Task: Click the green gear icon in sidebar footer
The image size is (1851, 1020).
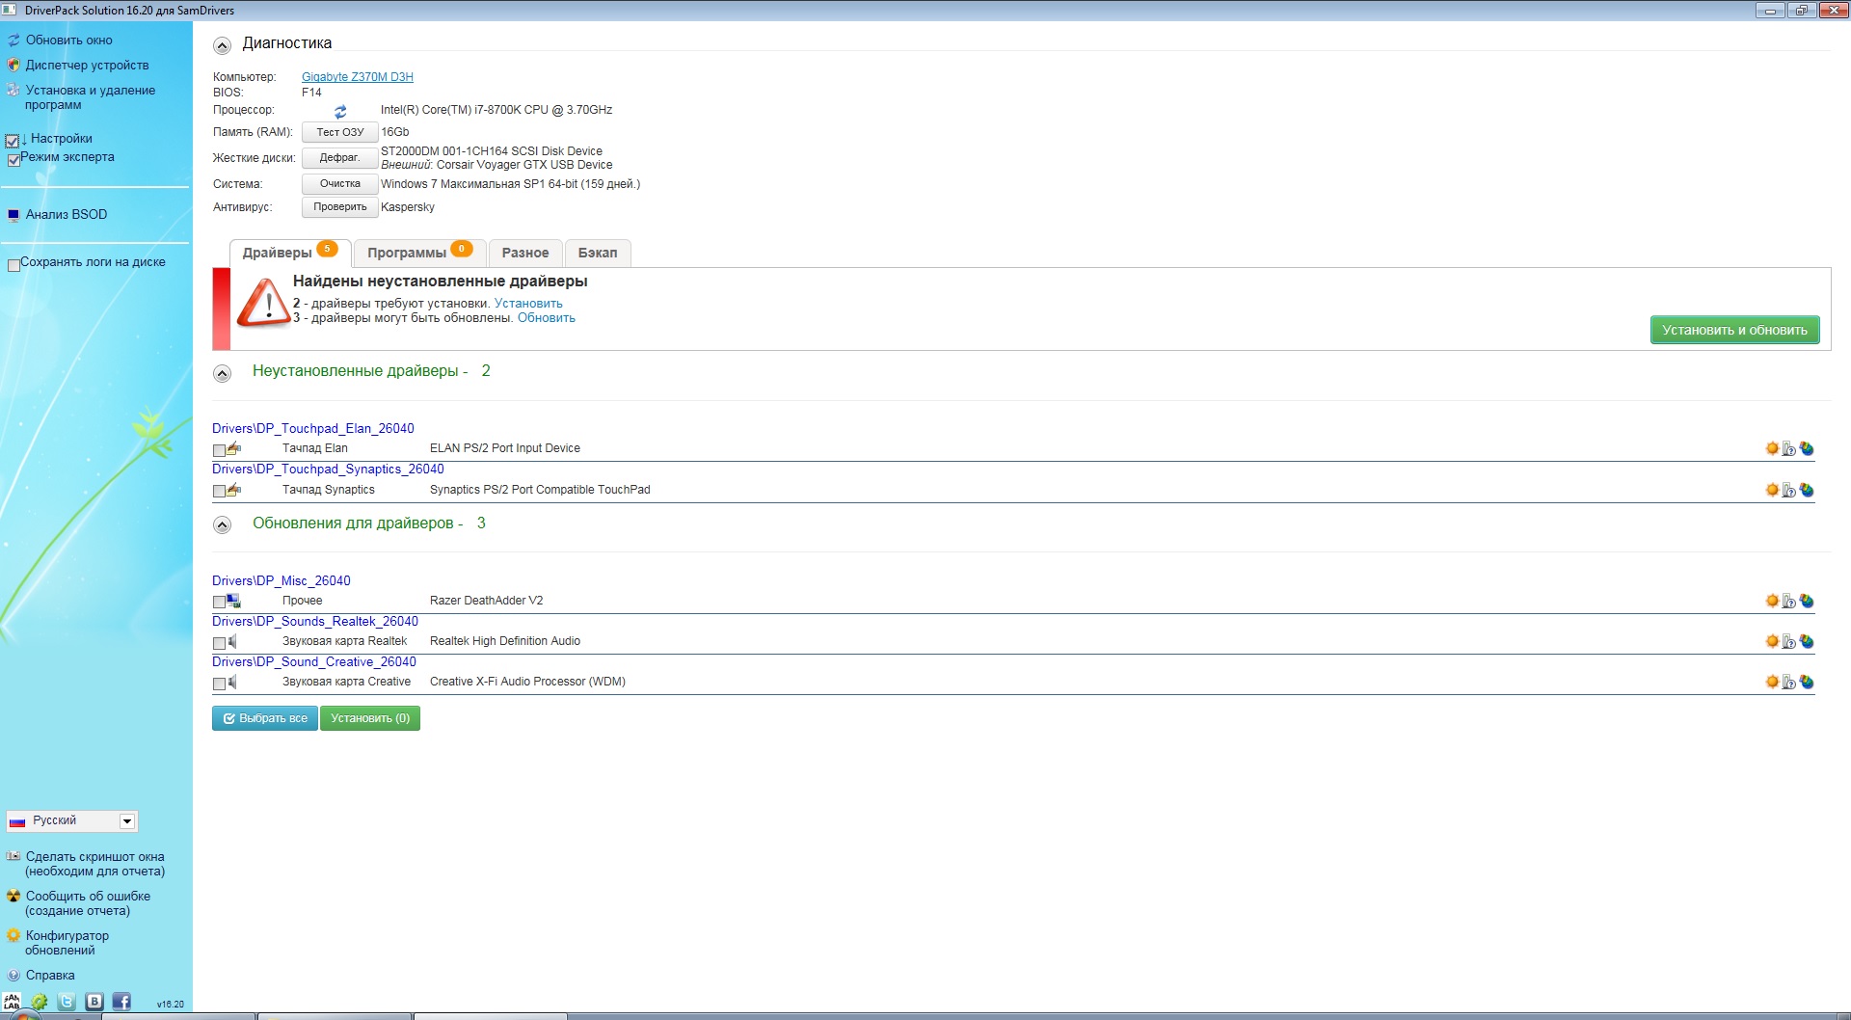Action: click(x=40, y=1002)
